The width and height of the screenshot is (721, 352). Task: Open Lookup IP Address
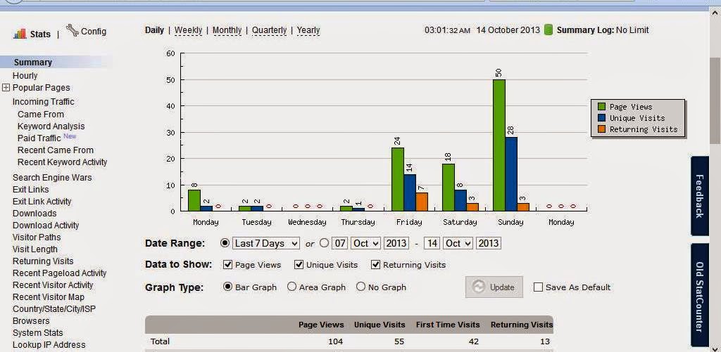(x=49, y=345)
